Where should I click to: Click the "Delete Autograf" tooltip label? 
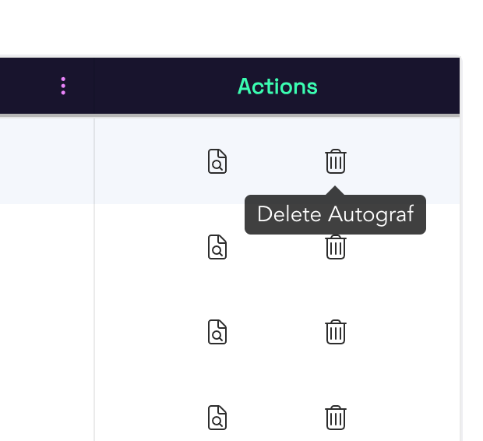335,214
